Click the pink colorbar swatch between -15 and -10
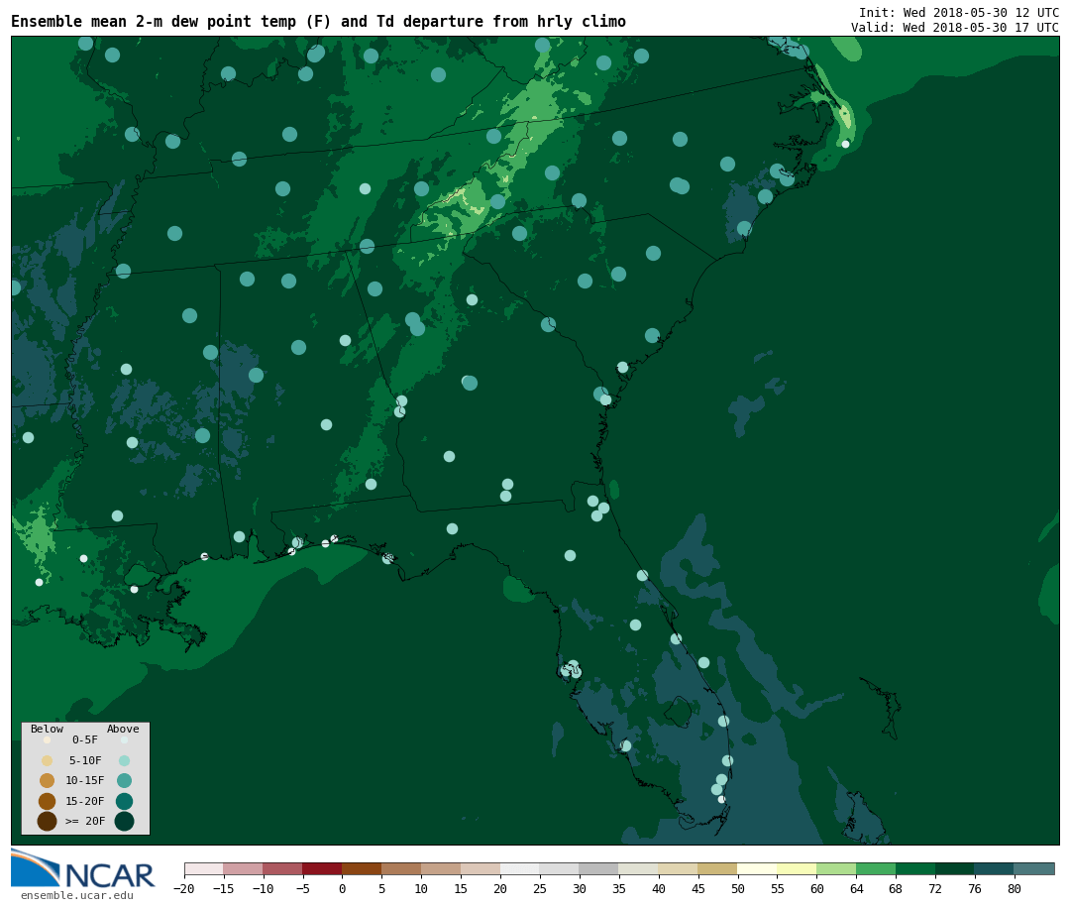 (x=244, y=868)
